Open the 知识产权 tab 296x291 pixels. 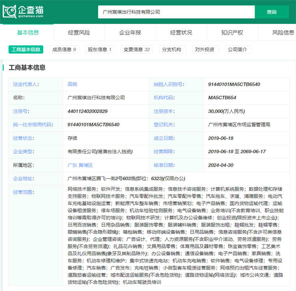232,32
